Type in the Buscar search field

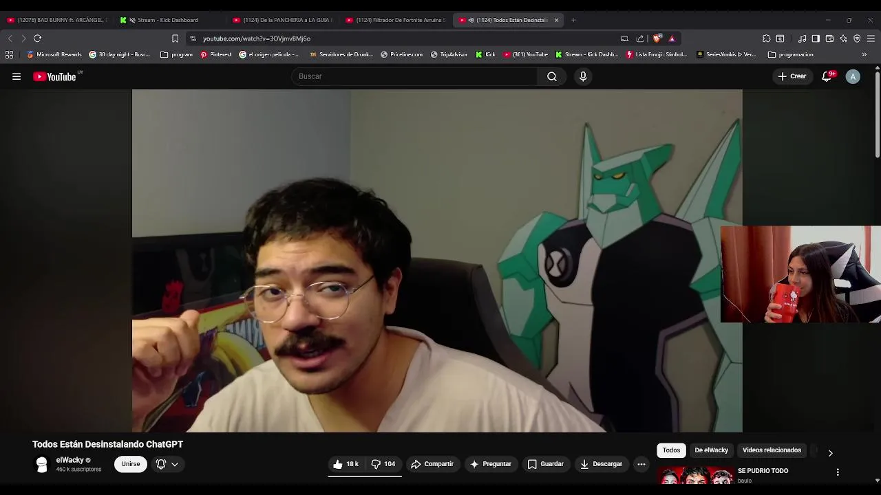point(415,76)
